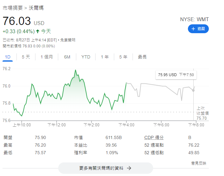Select the 1D chart range tab
224x176 pixels.
click(x=8, y=57)
